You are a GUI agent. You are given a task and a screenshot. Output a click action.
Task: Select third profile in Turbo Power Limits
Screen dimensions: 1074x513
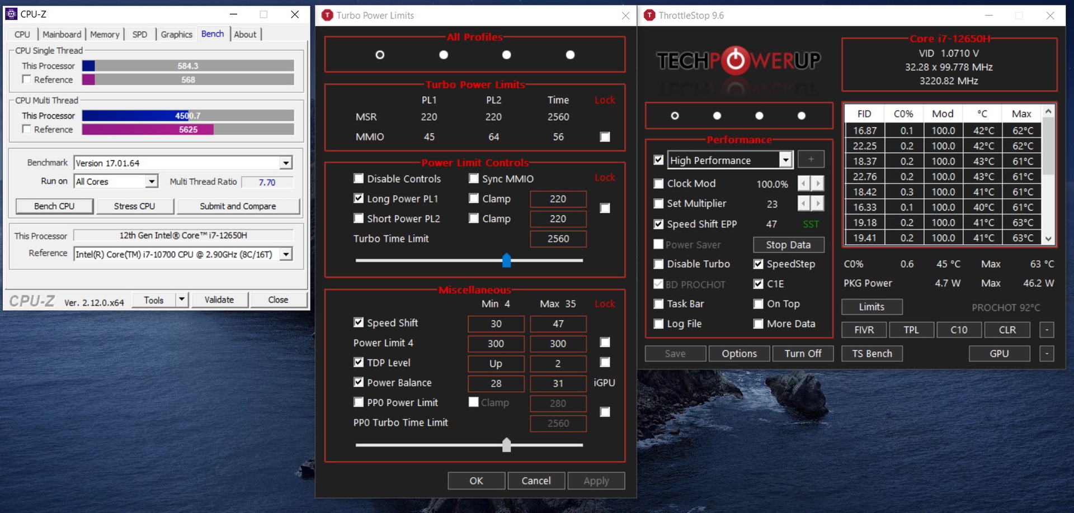point(507,55)
